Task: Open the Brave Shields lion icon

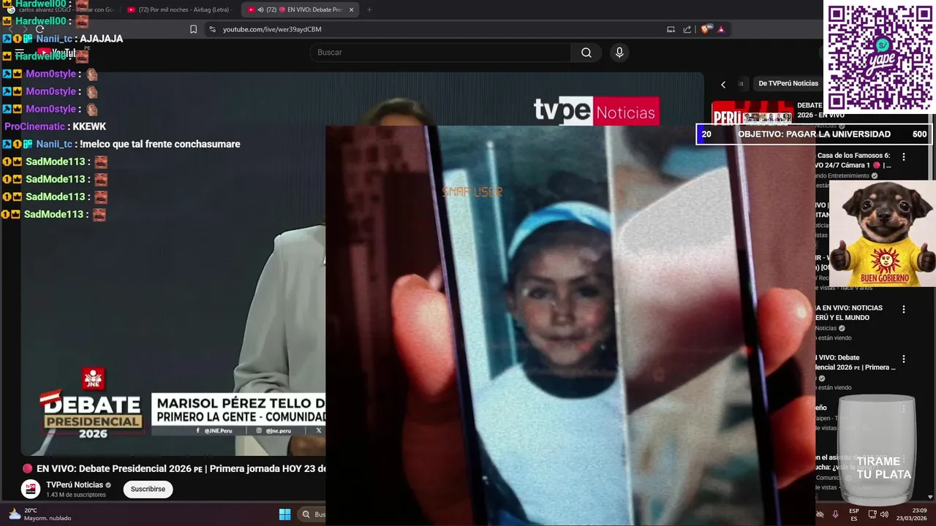Action: tap(706, 29)
